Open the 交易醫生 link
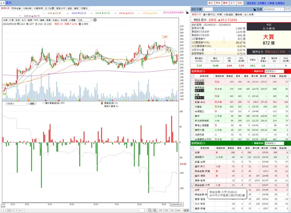 point(262,3)
